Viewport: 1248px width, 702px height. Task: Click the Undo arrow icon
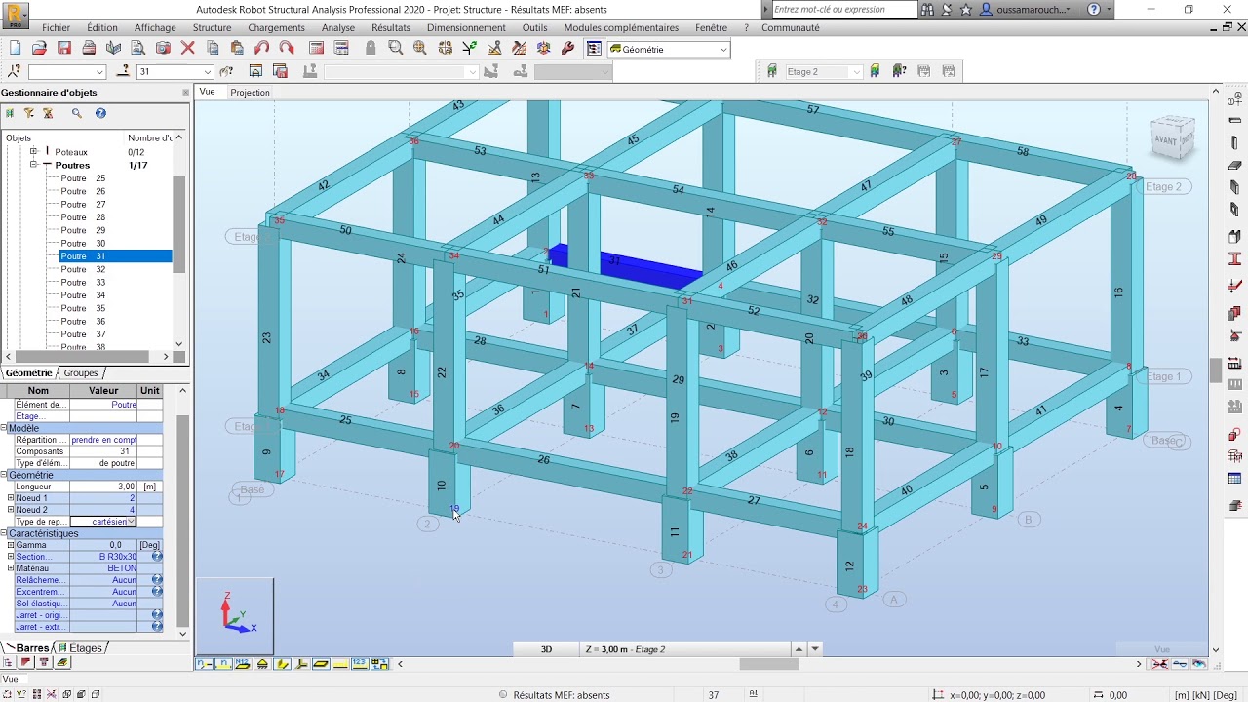coord(261,48)
